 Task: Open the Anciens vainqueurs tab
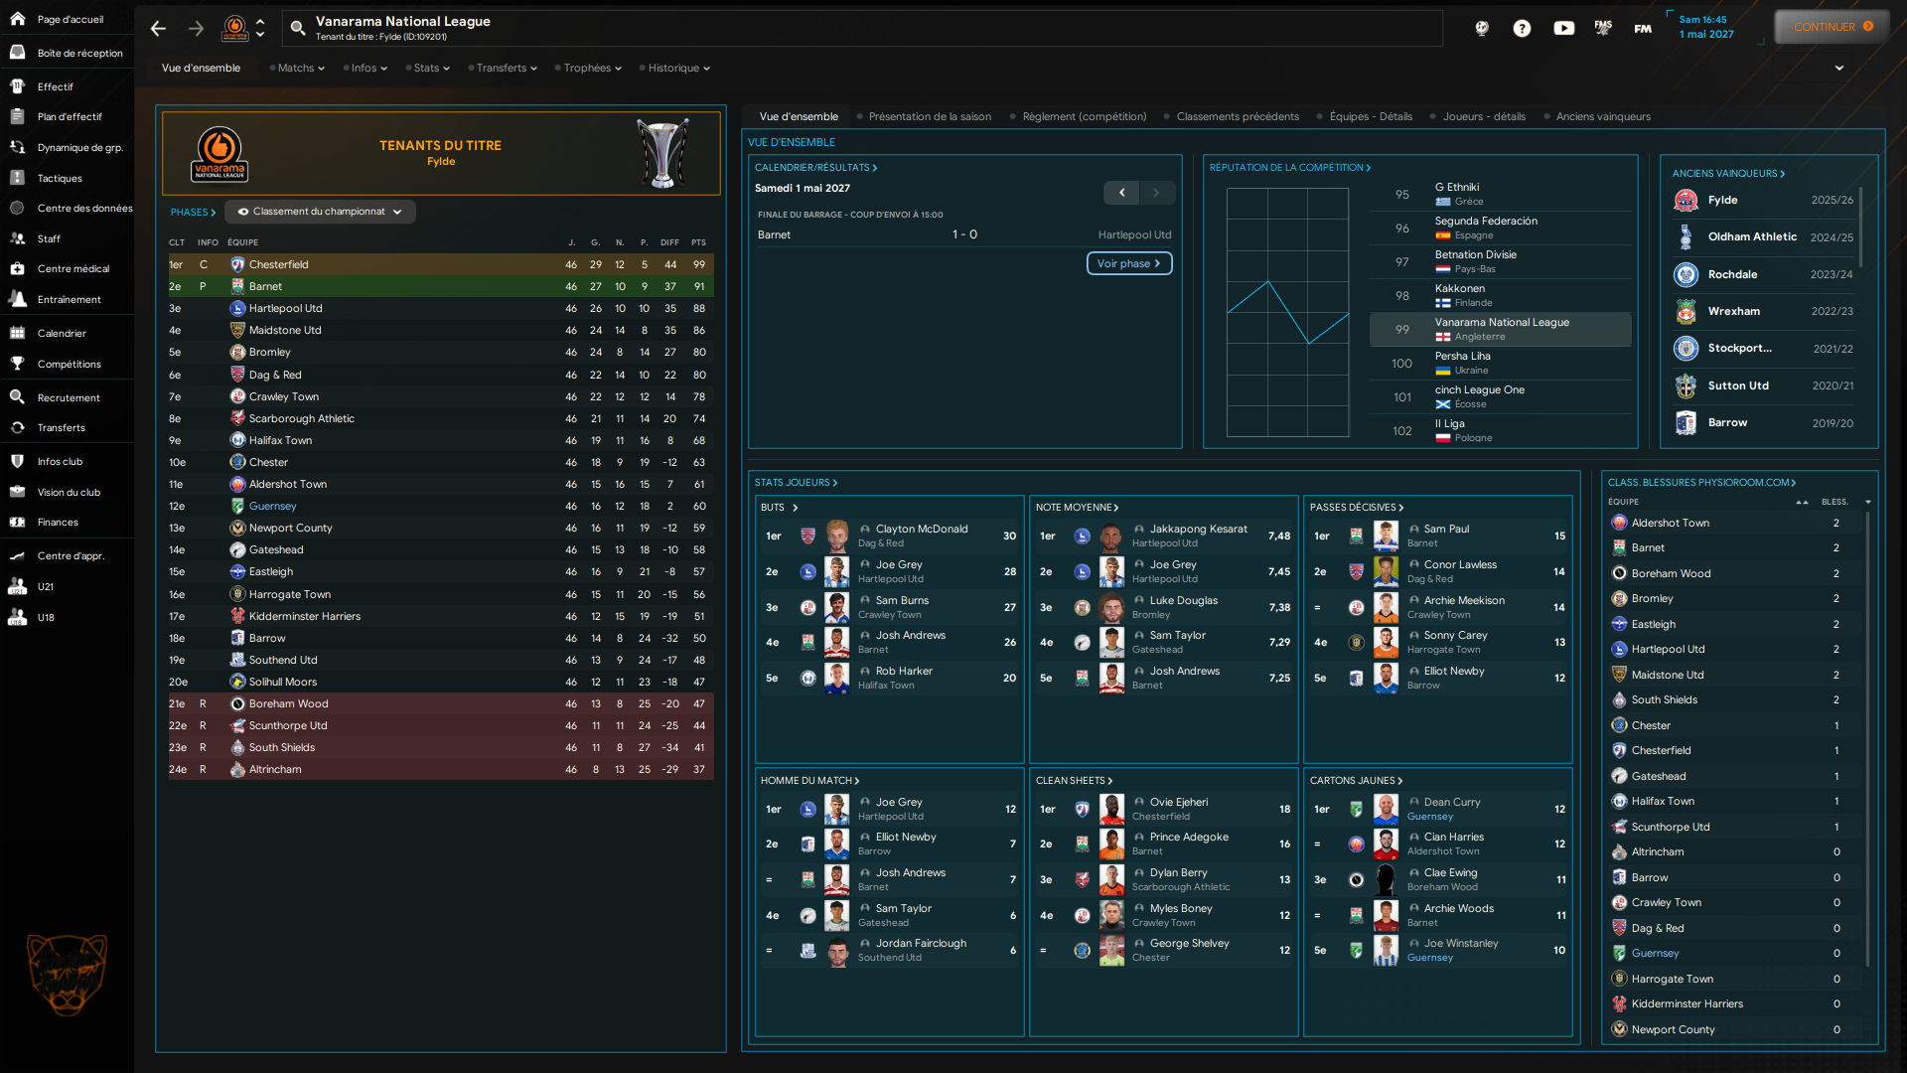click(1602, 116)
